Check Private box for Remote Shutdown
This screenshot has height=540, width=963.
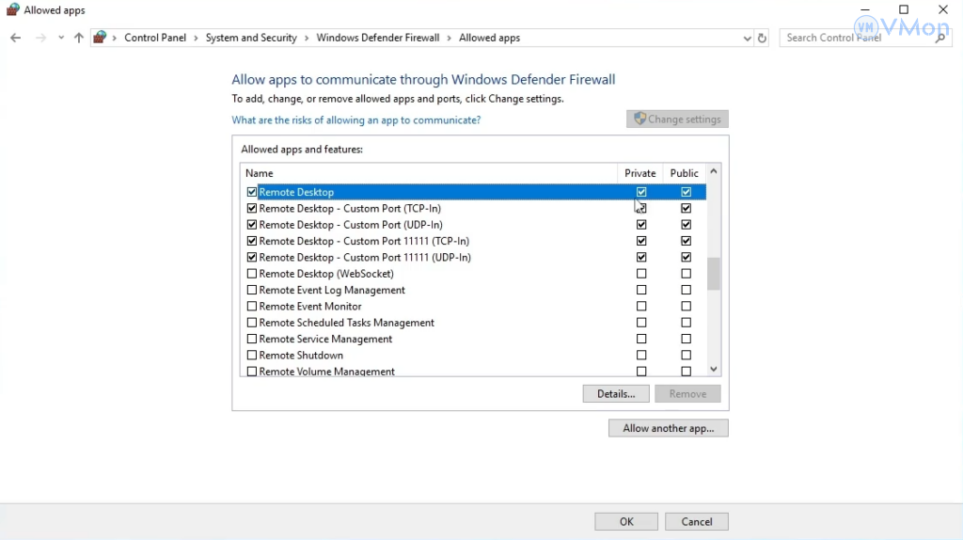(641, 356)
